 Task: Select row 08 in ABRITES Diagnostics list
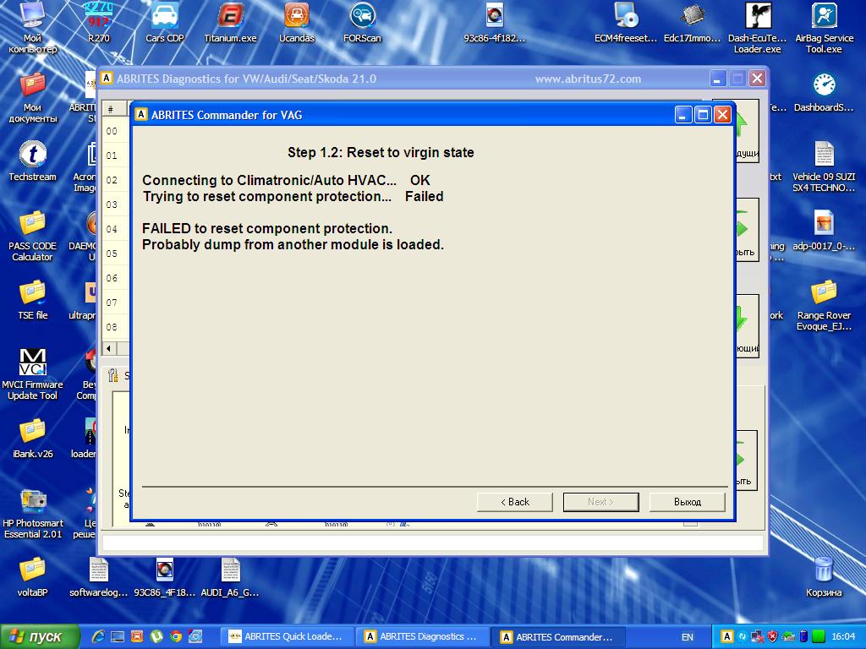click(x=115, y=327)
